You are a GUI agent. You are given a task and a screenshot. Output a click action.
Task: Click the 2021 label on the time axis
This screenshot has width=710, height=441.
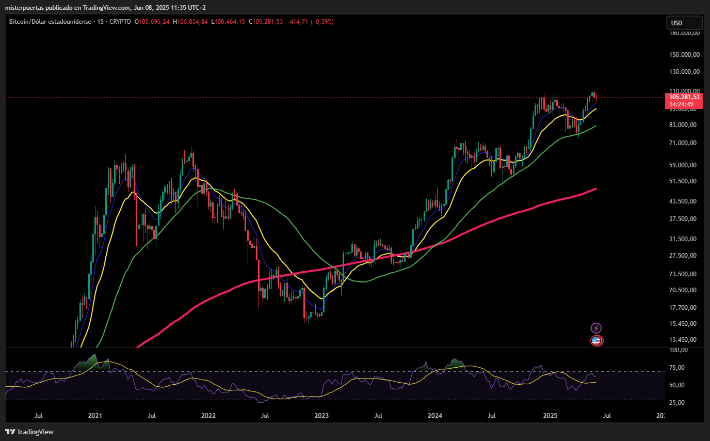coord(95,416)
